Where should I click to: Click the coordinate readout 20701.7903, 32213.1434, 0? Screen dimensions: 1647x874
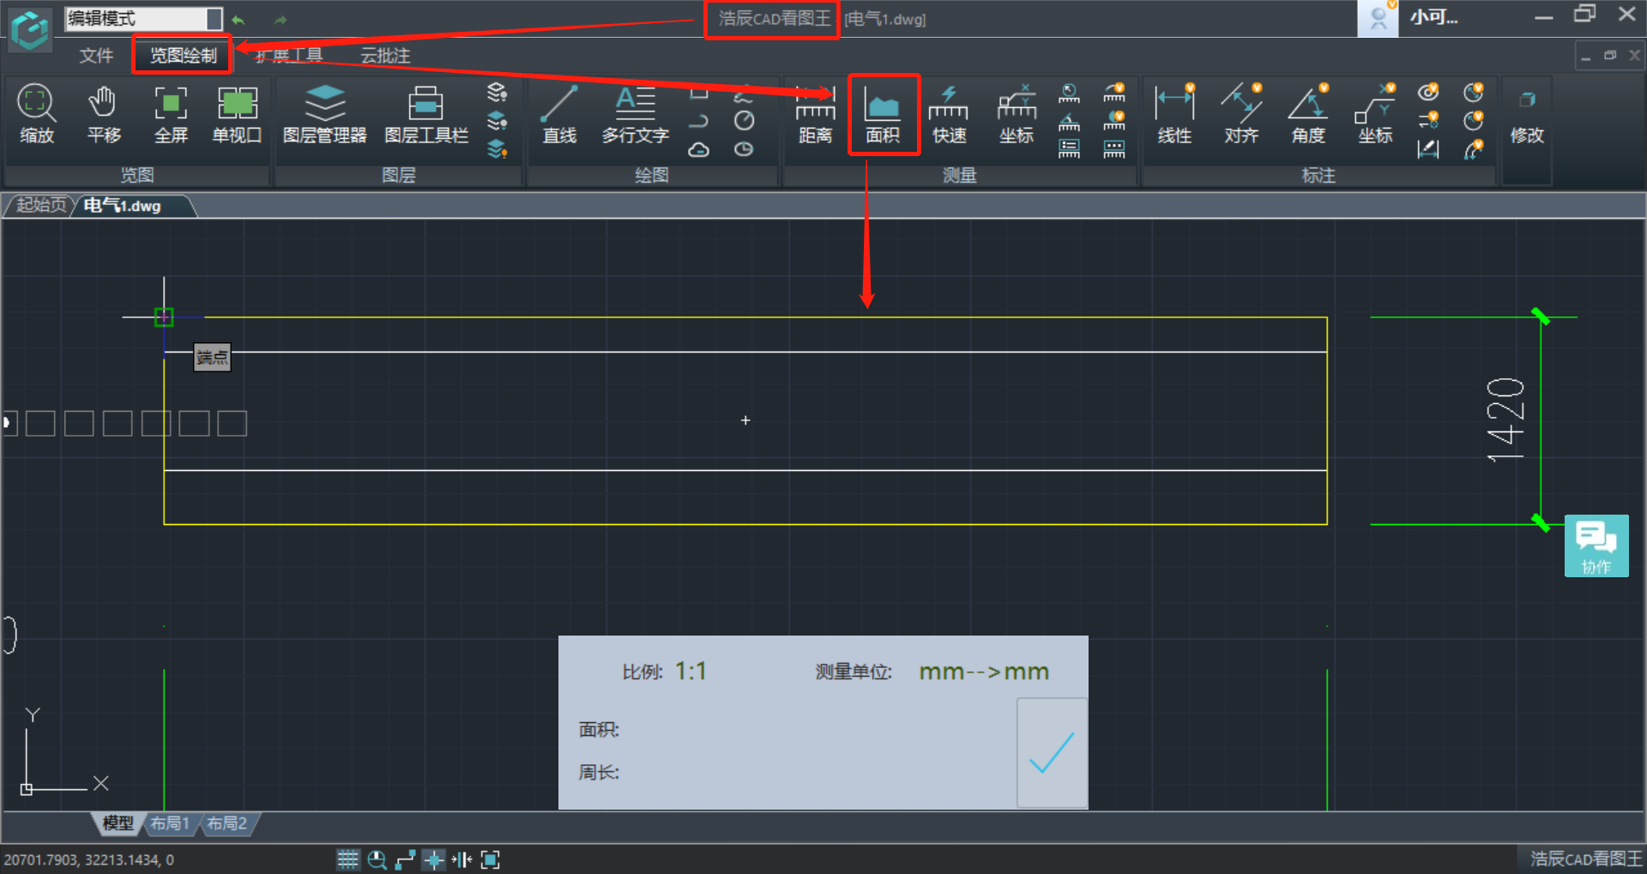89,859
